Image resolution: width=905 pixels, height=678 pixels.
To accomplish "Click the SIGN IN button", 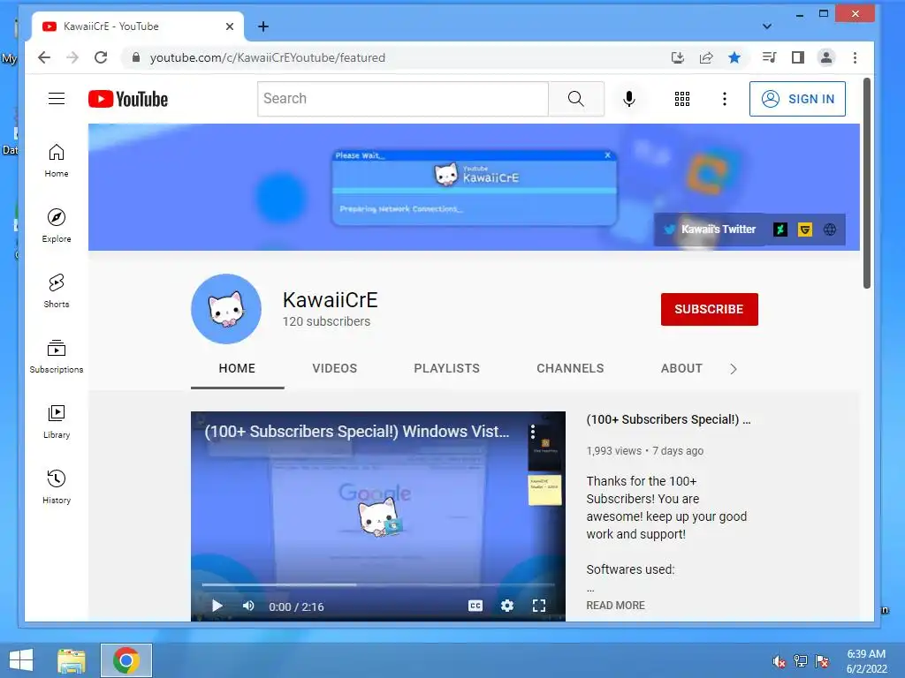I will click(797, 99).
